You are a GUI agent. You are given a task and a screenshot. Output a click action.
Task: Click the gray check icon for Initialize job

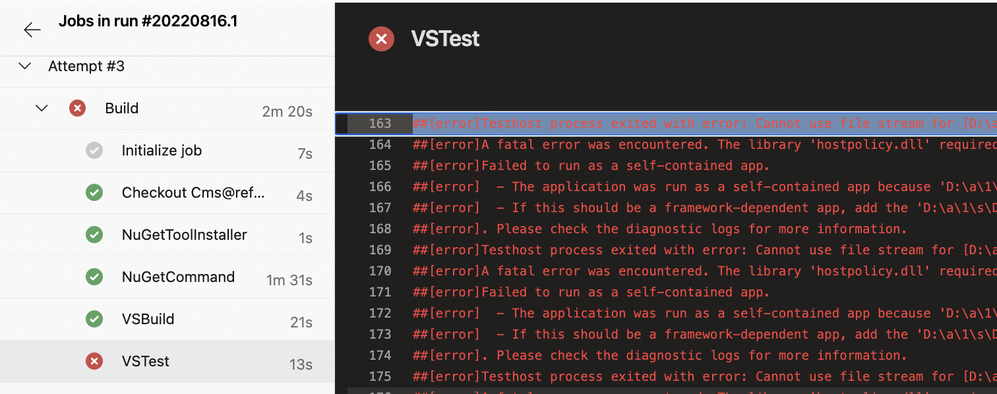pyautogui.click(x=94, y=150)
